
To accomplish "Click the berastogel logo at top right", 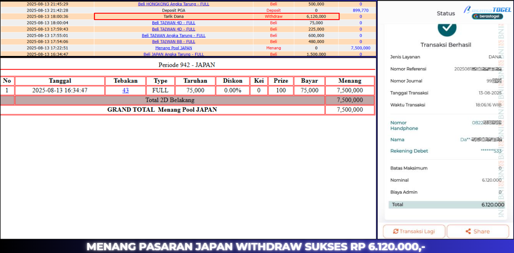I will tap(487, 12).
